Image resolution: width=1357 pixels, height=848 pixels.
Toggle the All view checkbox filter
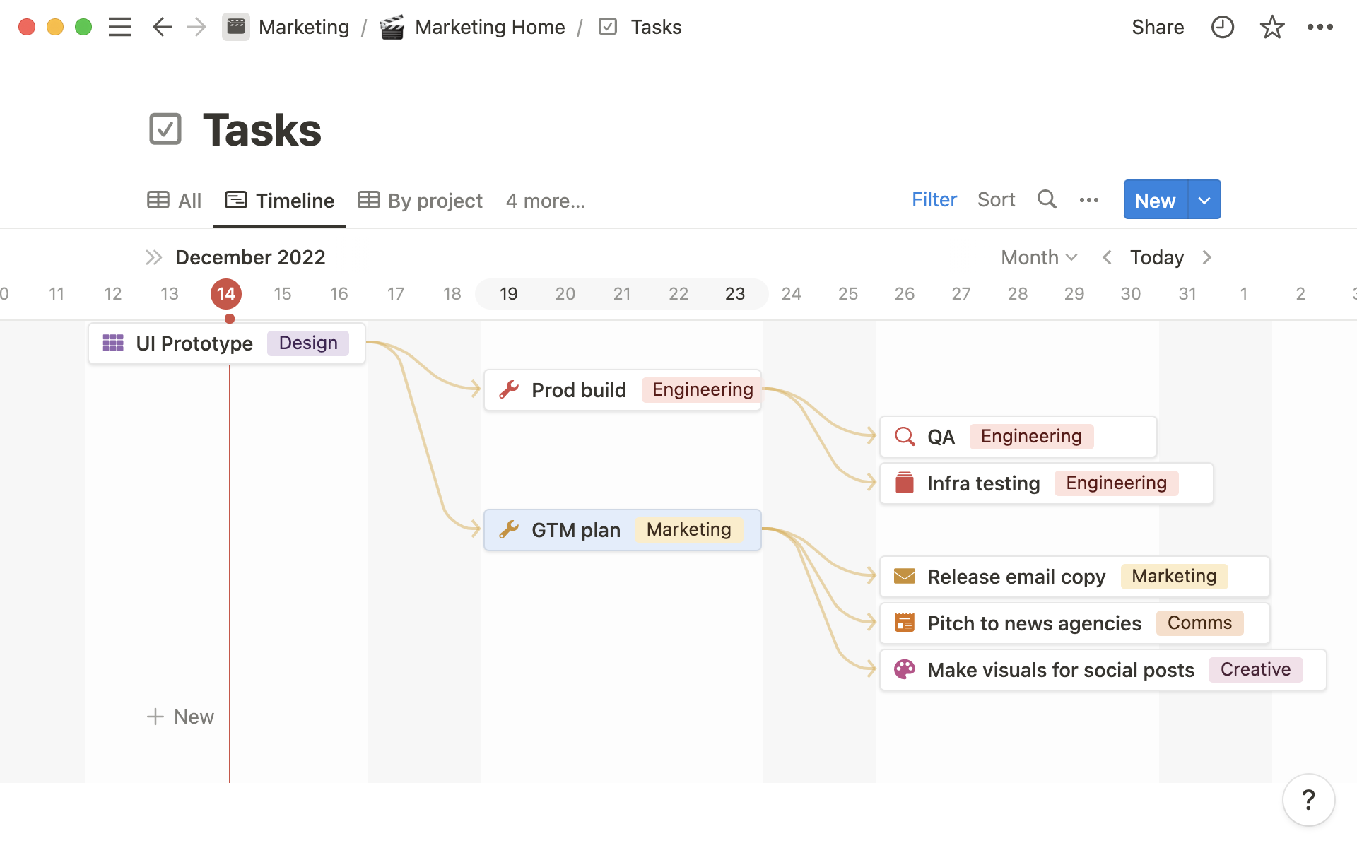pos(174,200)
